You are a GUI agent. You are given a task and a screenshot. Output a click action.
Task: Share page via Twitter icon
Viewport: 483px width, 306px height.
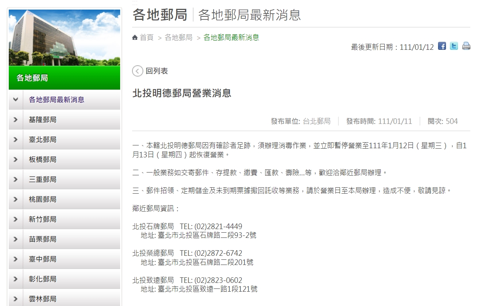(x=454, y=46)
